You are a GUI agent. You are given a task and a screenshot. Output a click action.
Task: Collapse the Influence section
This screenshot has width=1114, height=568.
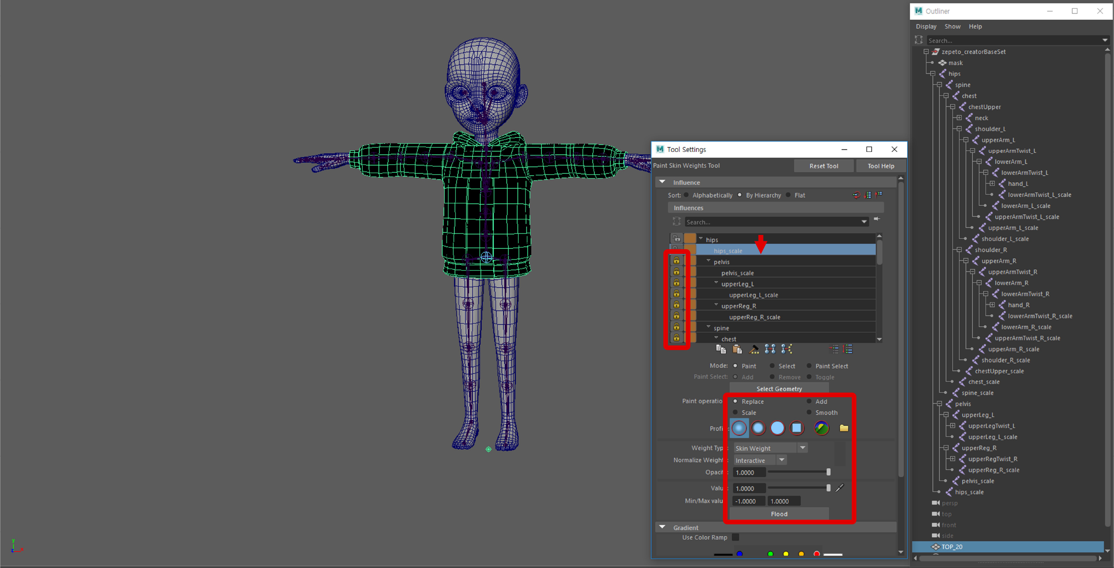click(662, 182)
